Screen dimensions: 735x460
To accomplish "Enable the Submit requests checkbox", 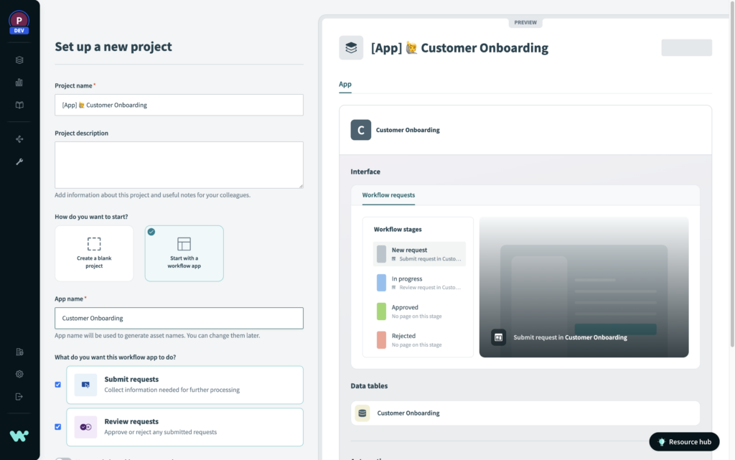I will click(x=58, y=385).
